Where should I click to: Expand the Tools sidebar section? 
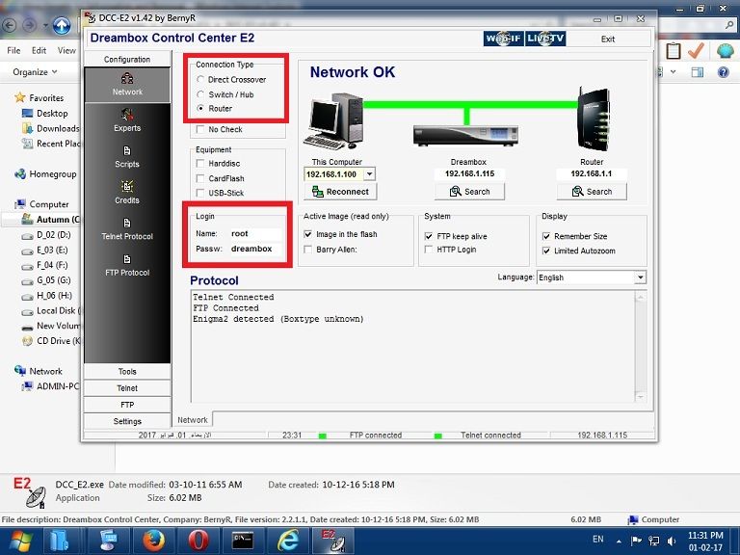(127, 371)
